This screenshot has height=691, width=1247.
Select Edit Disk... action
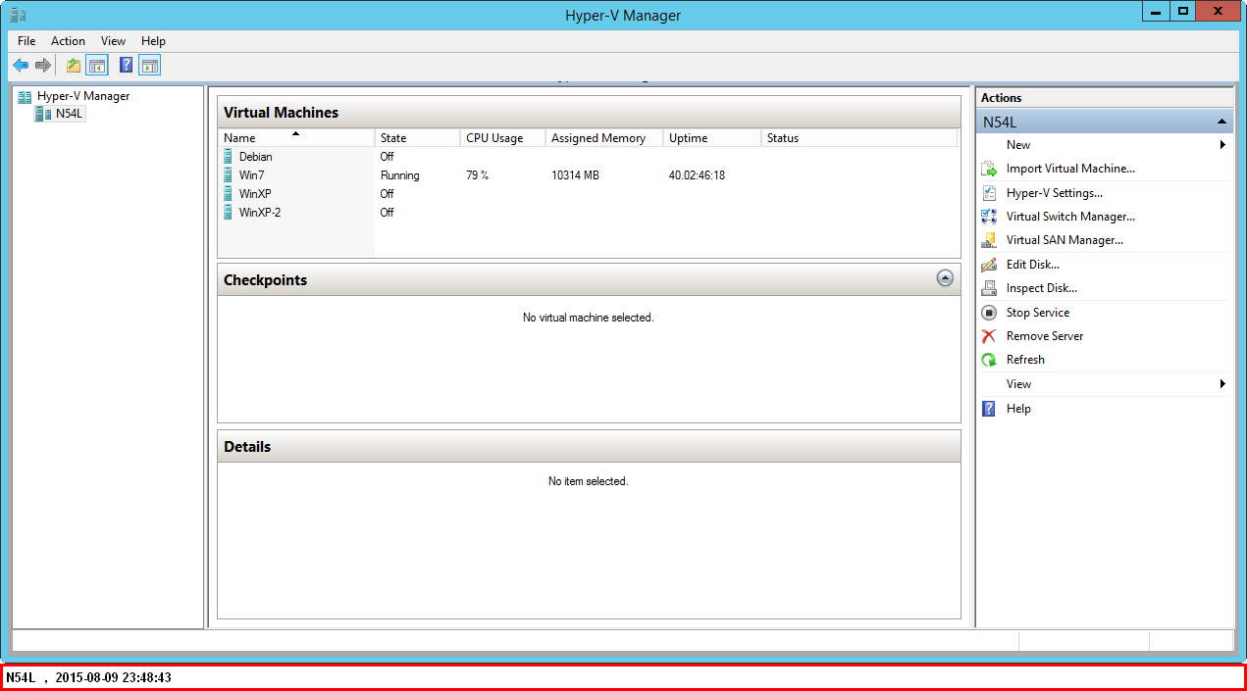coord(1033,265)
